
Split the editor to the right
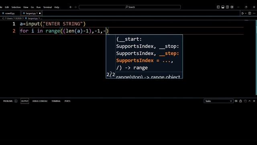250,13
